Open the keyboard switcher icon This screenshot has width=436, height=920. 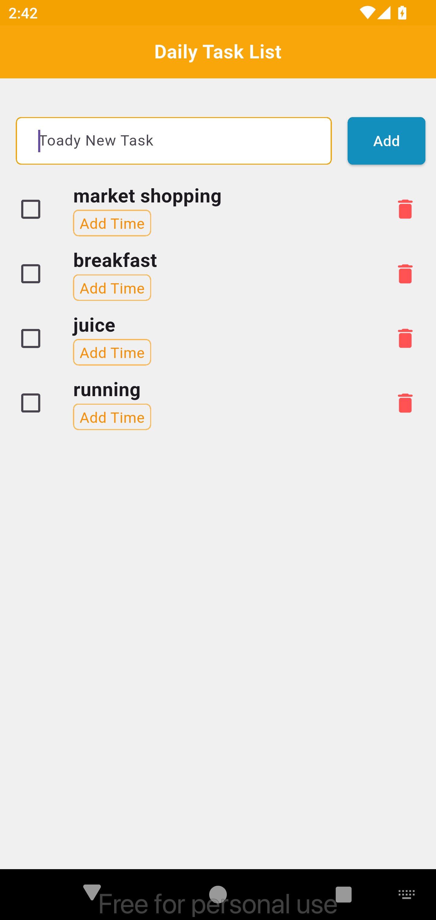406,894
